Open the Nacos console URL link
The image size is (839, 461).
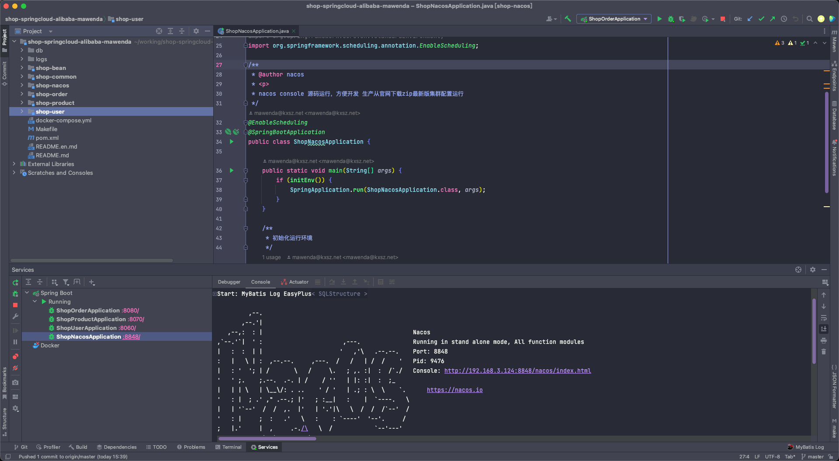point(517,371)
